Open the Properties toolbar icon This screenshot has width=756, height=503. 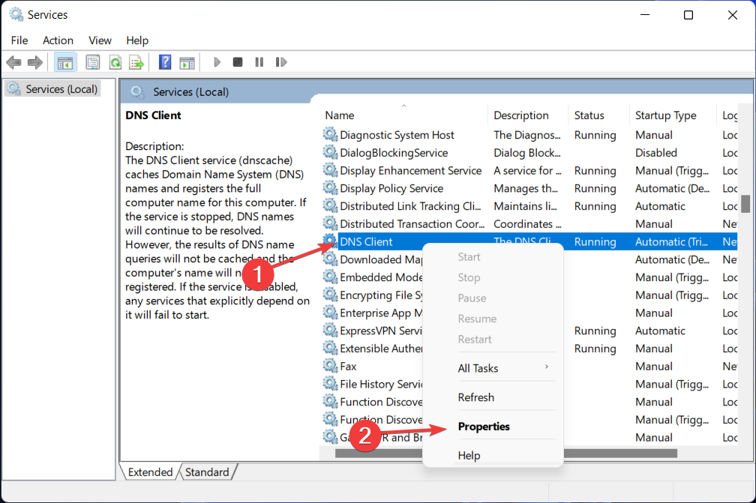93,62
